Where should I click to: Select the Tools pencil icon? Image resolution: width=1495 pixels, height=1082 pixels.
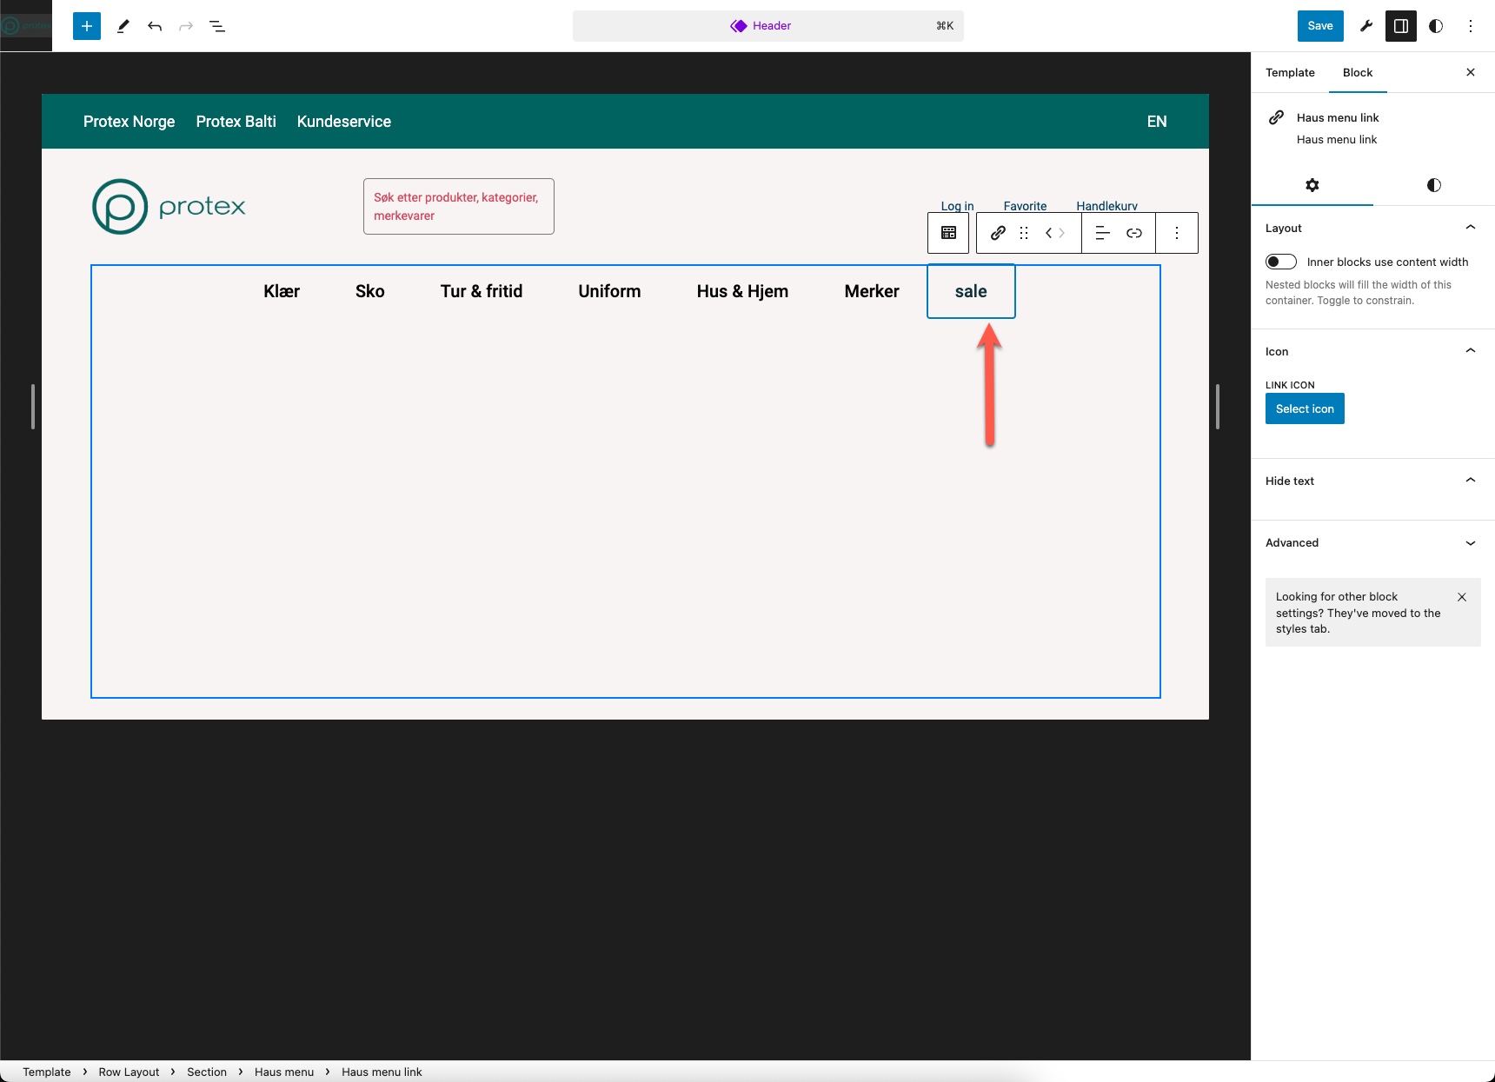click(123, 26)
